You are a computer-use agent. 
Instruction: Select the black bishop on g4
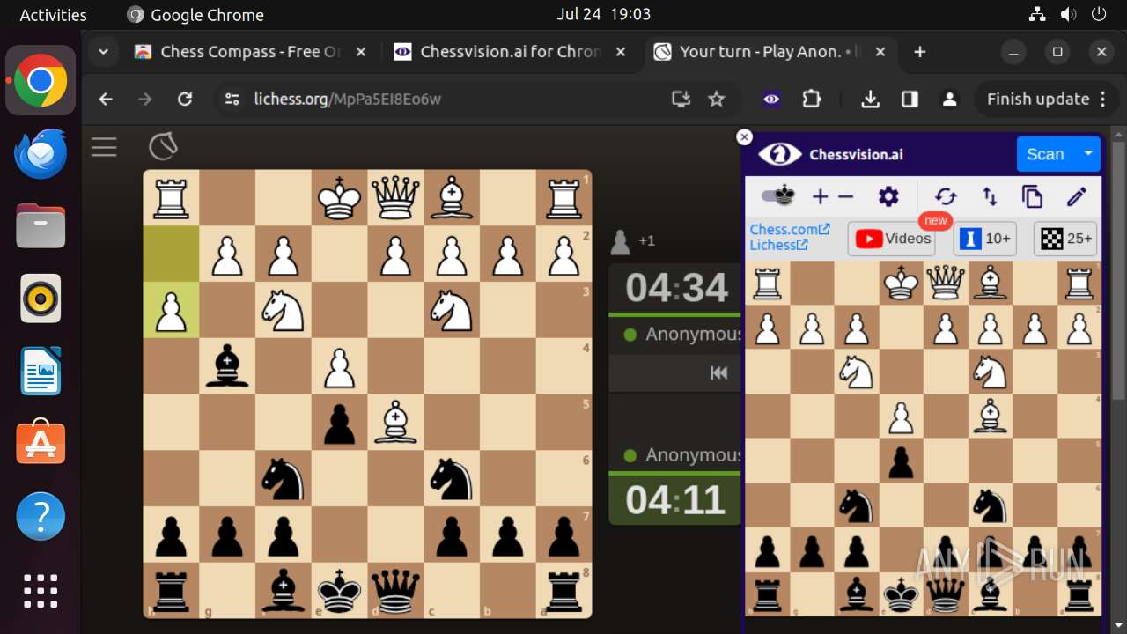[227, 366]
